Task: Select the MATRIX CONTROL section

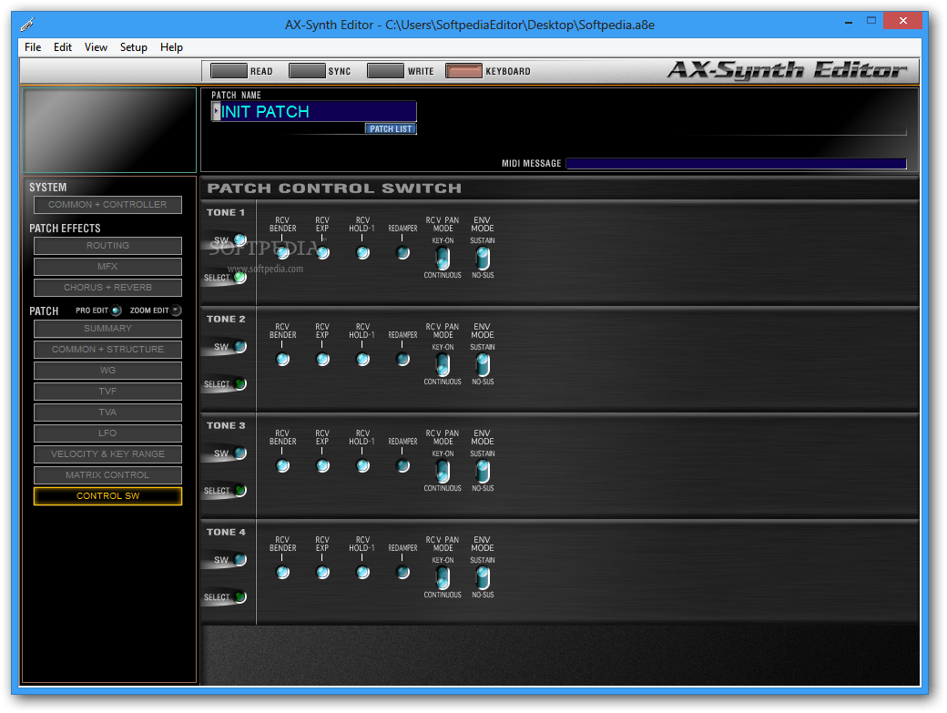Action: (107, 474)
